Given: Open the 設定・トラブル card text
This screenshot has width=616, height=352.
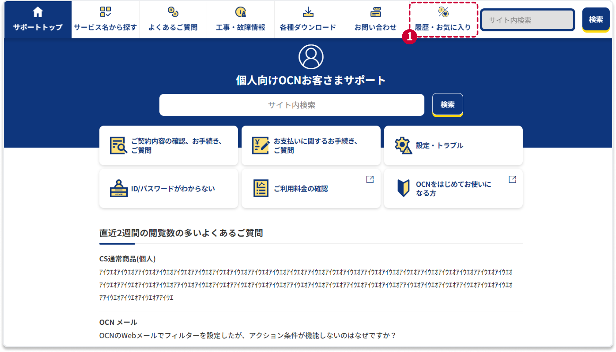Looking at the screenshot, I should (439, 146).
